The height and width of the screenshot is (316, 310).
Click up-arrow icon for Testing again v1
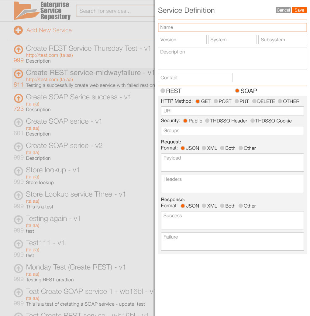click(18, 220)
